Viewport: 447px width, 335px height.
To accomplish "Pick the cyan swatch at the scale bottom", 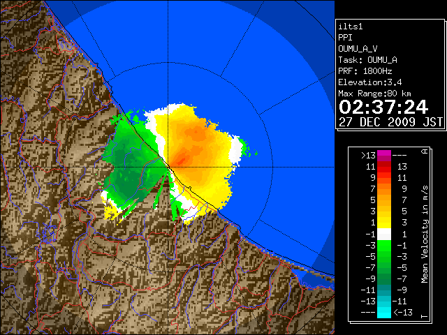I will (x=384, y=312).
